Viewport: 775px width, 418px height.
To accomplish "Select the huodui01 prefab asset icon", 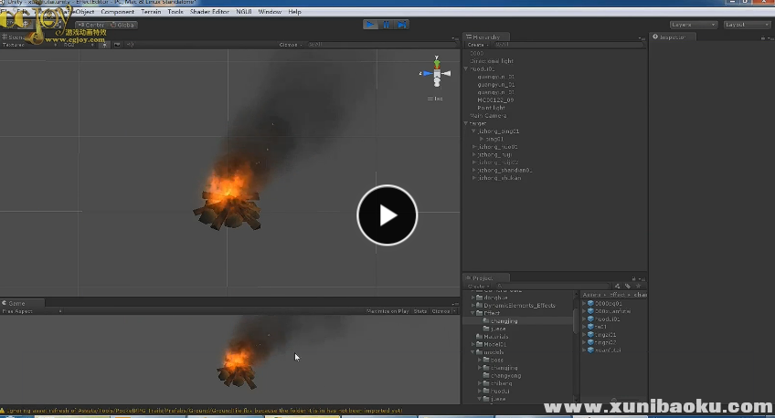I will point(590,319).
